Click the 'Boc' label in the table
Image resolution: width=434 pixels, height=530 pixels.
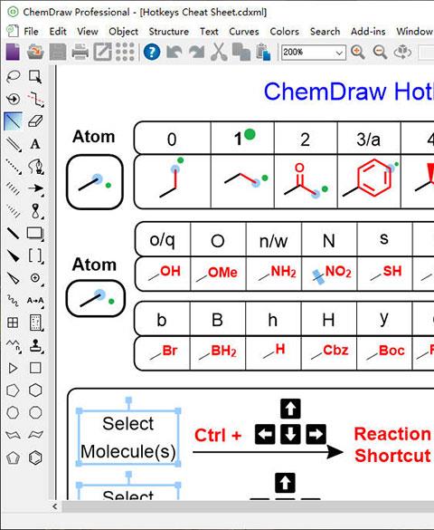coord(392,351)
